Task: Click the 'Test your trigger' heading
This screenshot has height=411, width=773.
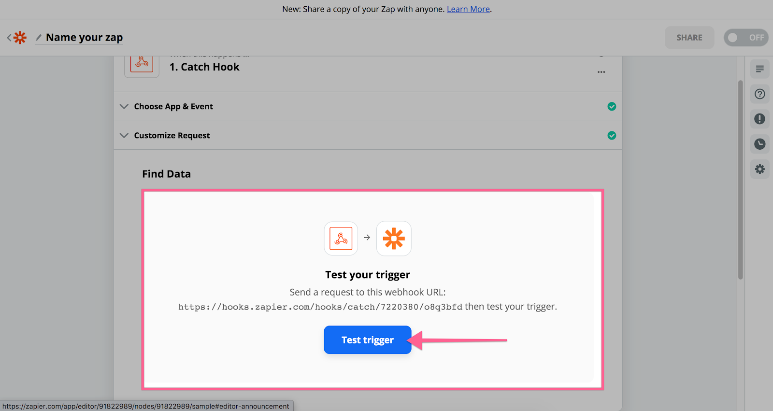Action: pyautogui.click(x=368, y=275)
